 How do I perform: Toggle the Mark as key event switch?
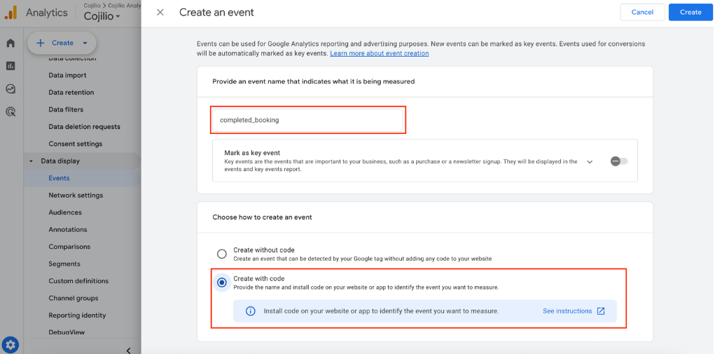tap(619, 161)
